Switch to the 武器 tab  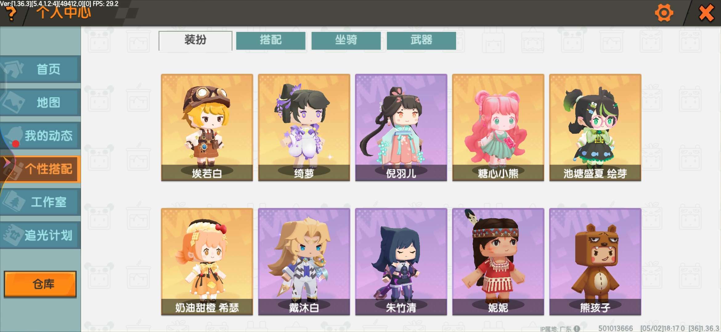(421, 40)
